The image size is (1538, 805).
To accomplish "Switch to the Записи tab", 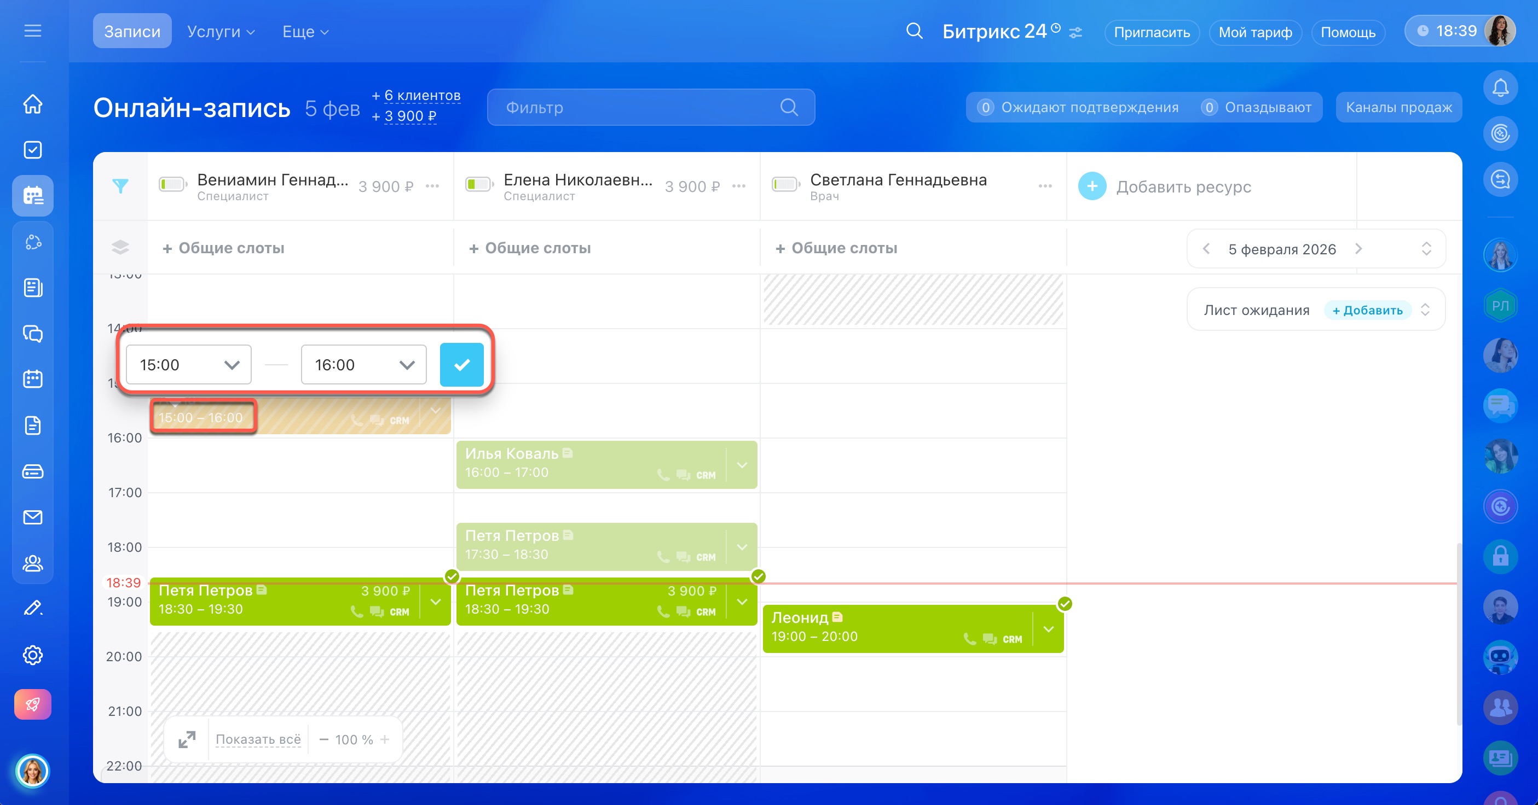I will 132,32.
